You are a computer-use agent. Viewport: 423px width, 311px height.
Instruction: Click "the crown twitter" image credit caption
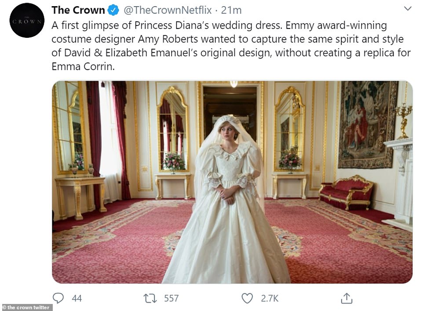pyautogui.click(x=26, y=307)
